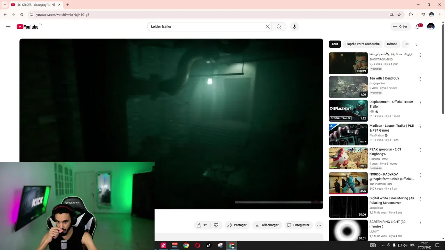Install the app via the address bar icon
The image size is (445, 250).
[391, 15]
